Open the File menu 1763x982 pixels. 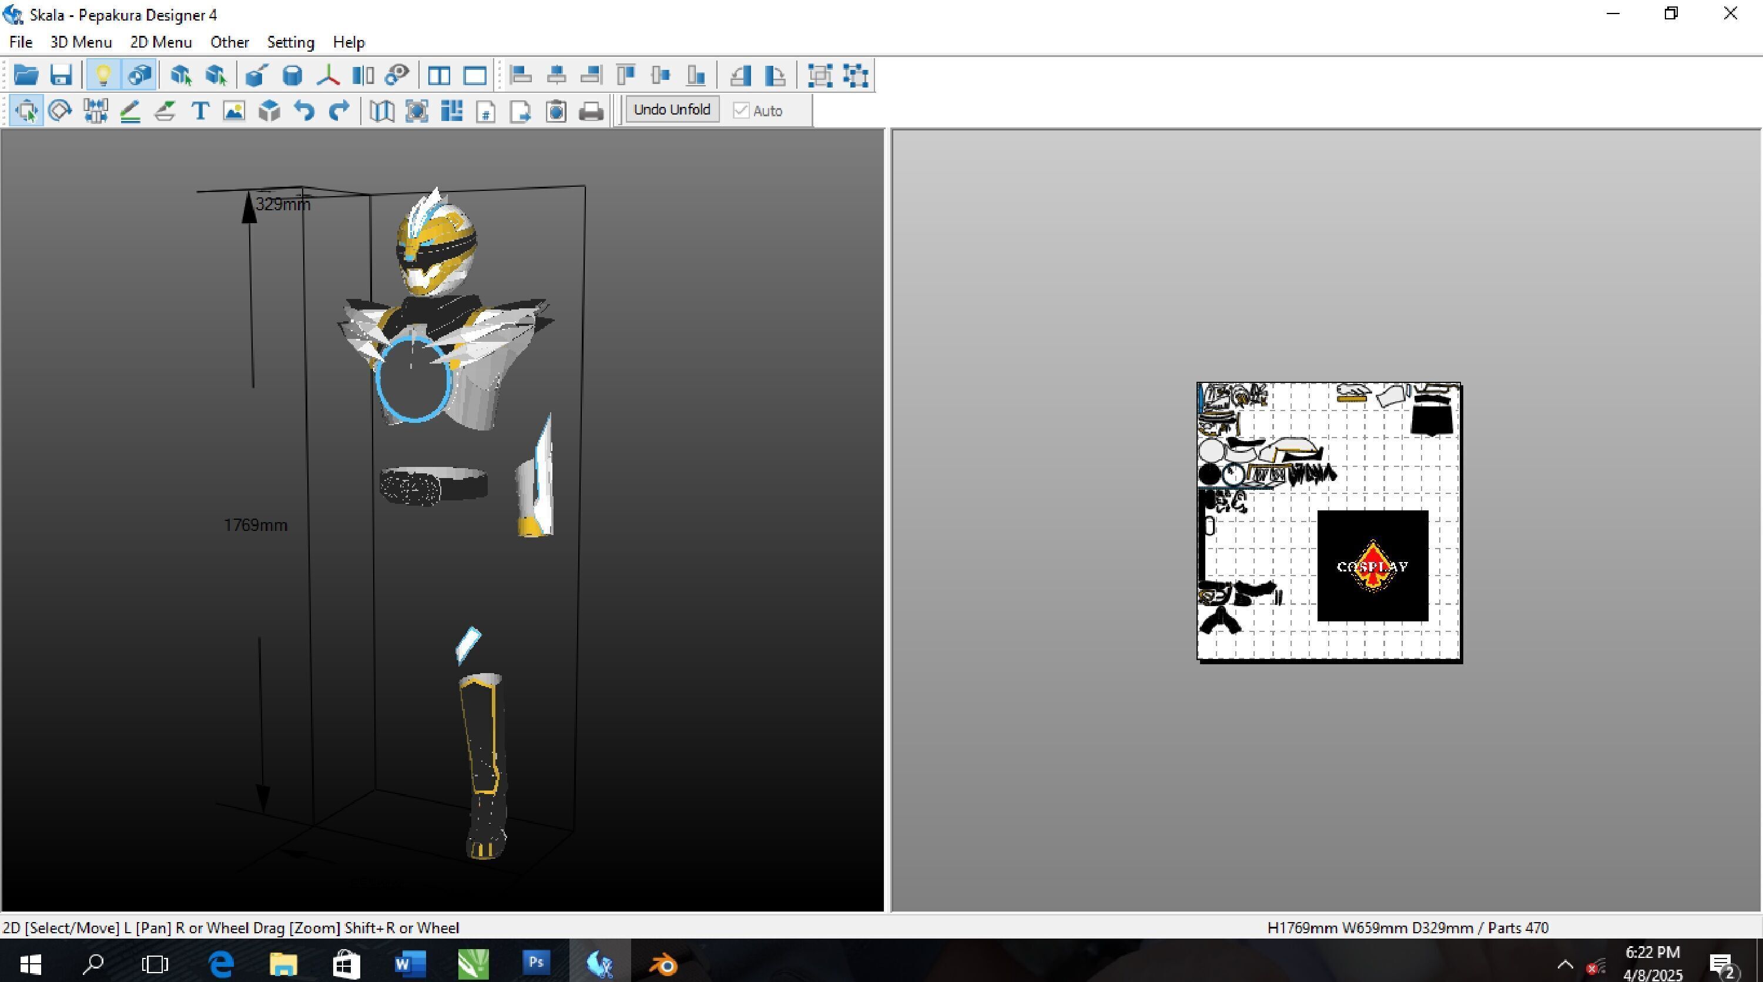[21, 42]
